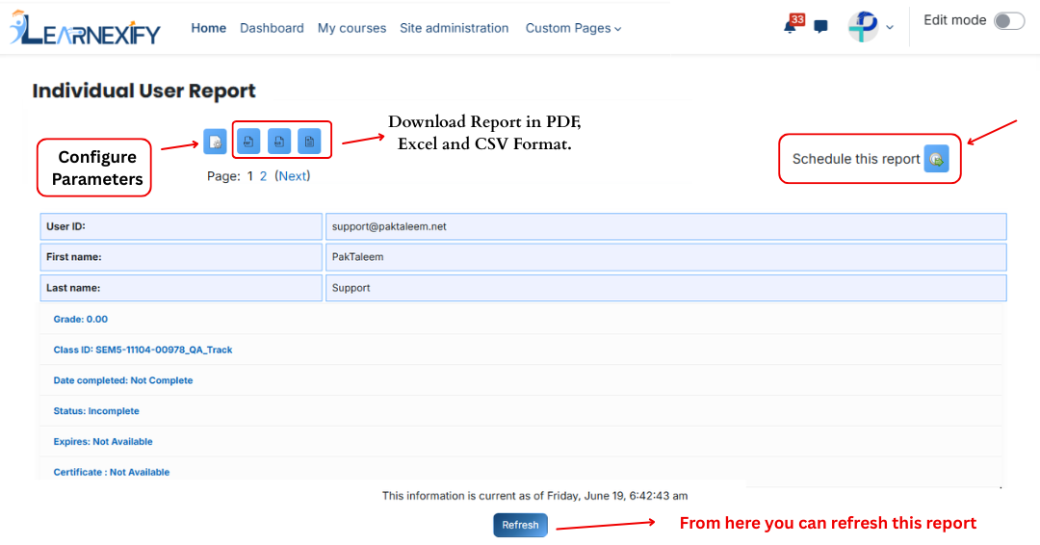Screen dimensions: 1040x545
Task: Click the 'Last name:' label cell
Action: [181, 288]
